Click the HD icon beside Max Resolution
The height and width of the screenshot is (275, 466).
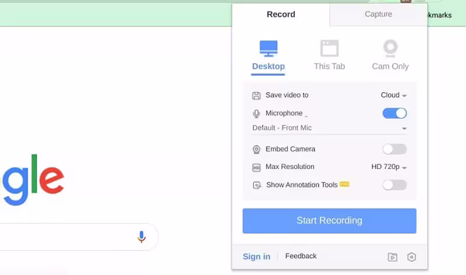coord(256,167)
